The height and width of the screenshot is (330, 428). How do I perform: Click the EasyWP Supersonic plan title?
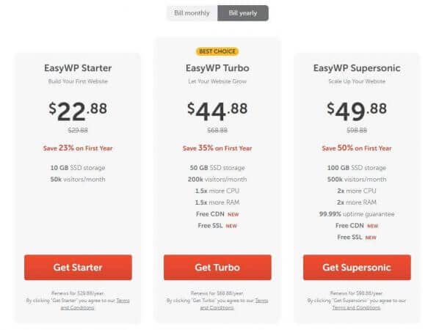tap(357, 68)
